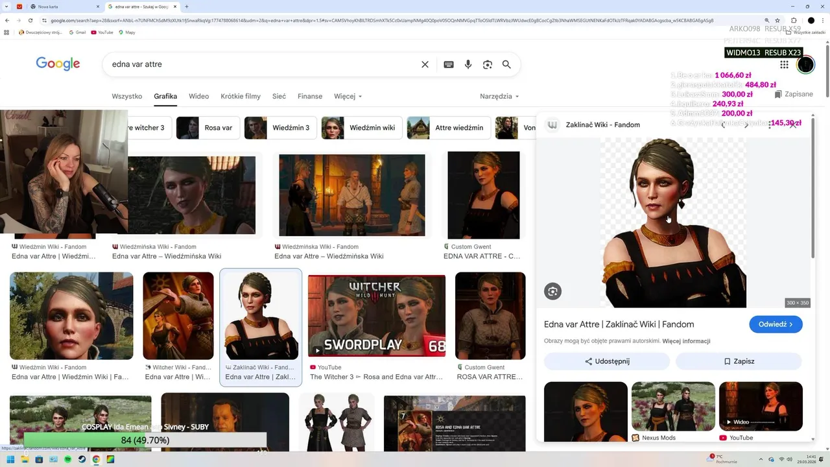Select the Grafika tab
The width and height of the screenshot is (830, 467).
[165, 96]
